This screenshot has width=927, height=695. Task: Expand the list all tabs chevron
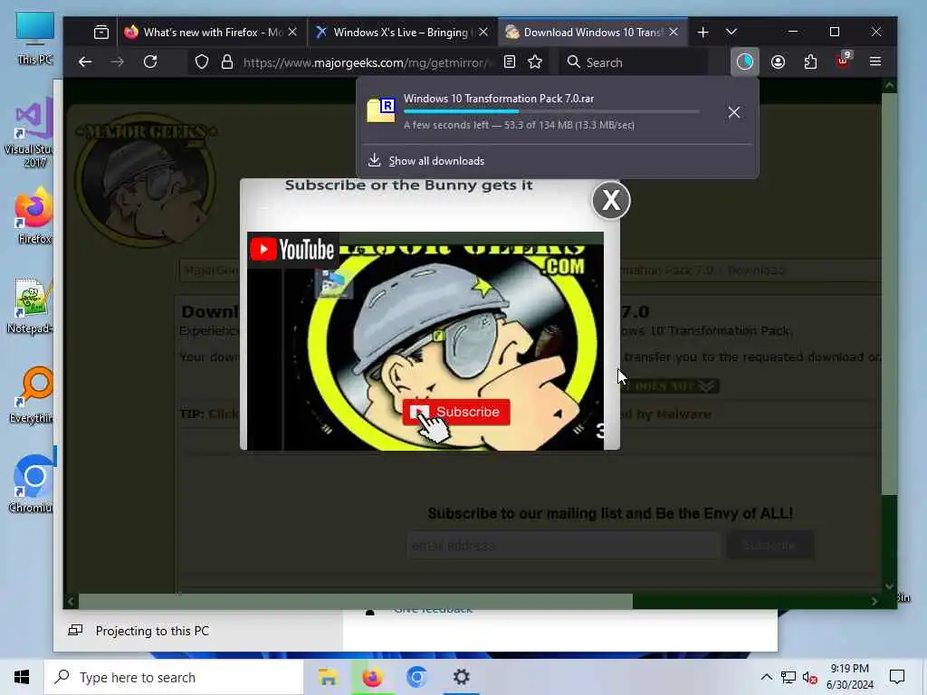coord(731,32)
